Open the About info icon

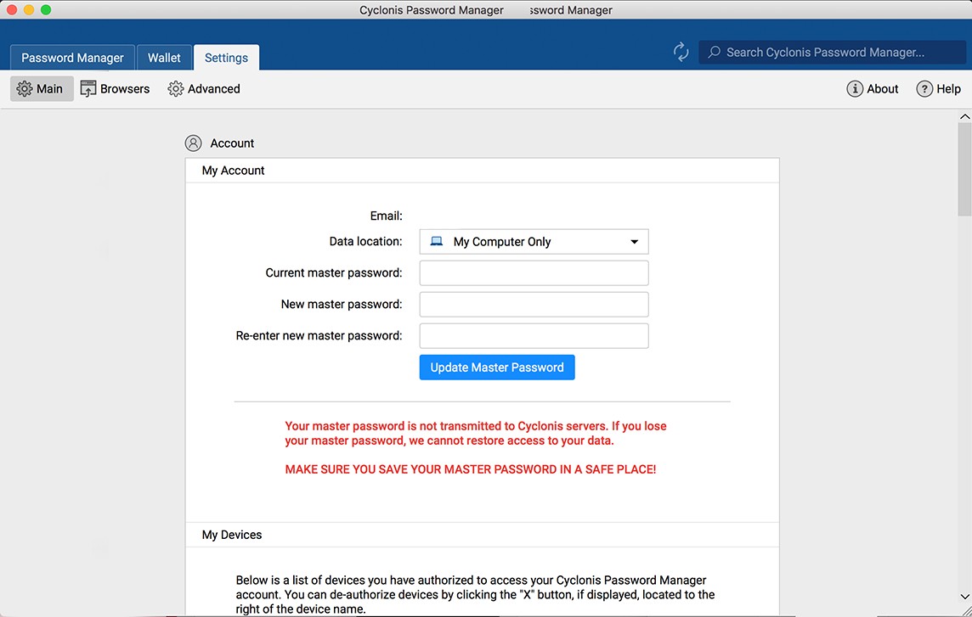click(x=855, y=89)
